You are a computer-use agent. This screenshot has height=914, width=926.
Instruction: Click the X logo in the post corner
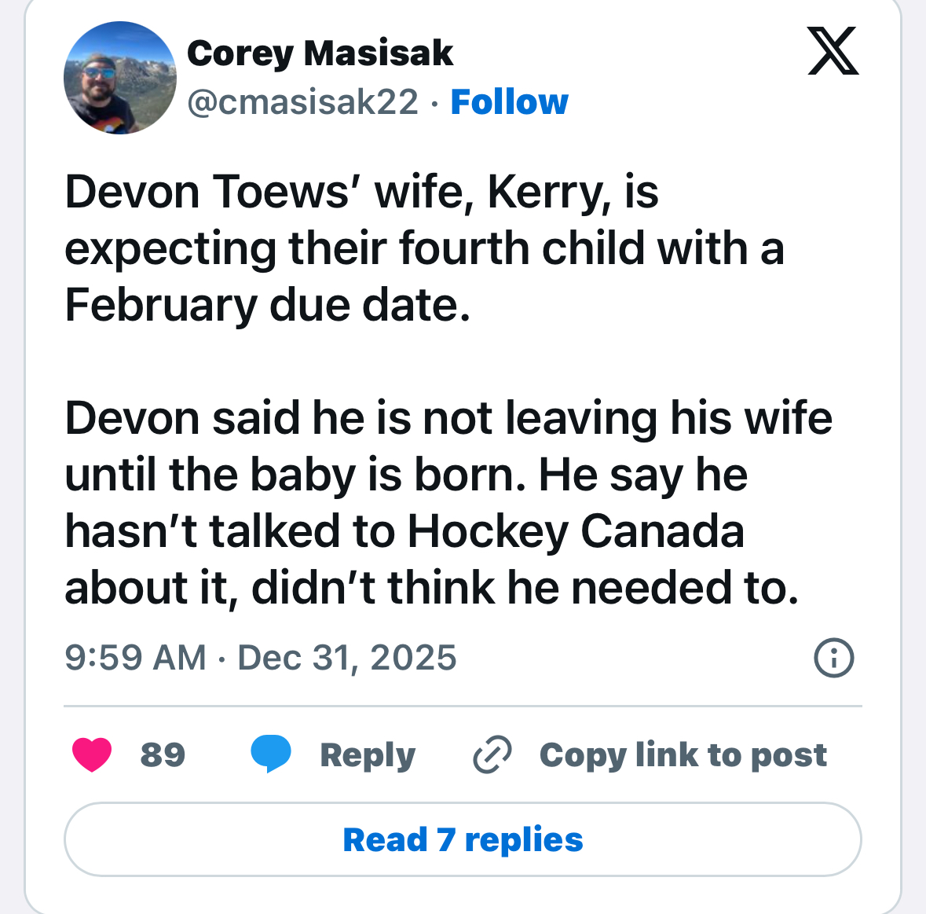click(x=833, y=51)
